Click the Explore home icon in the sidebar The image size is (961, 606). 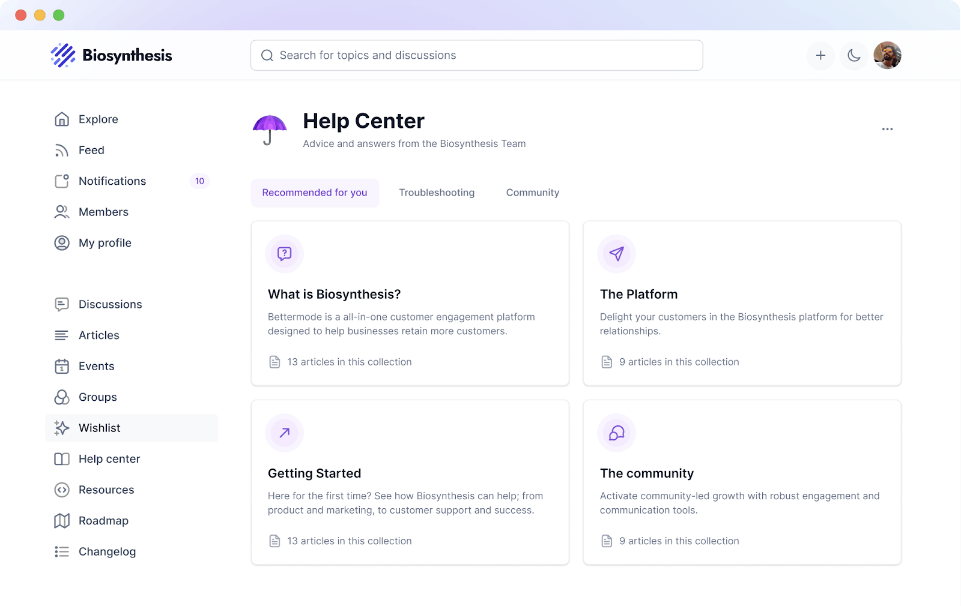click(62, 119)
